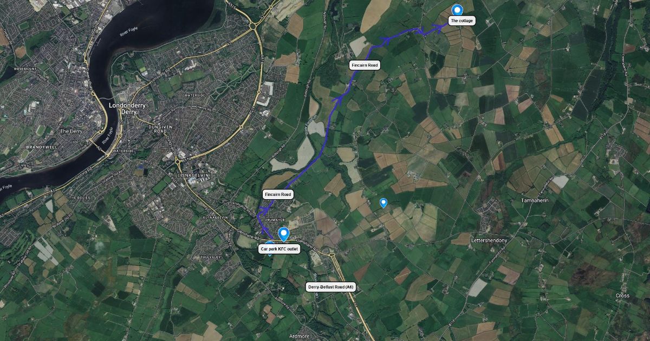Click the blue pin above The cottage label
650x341 pixels.
[x=458, y=10]
